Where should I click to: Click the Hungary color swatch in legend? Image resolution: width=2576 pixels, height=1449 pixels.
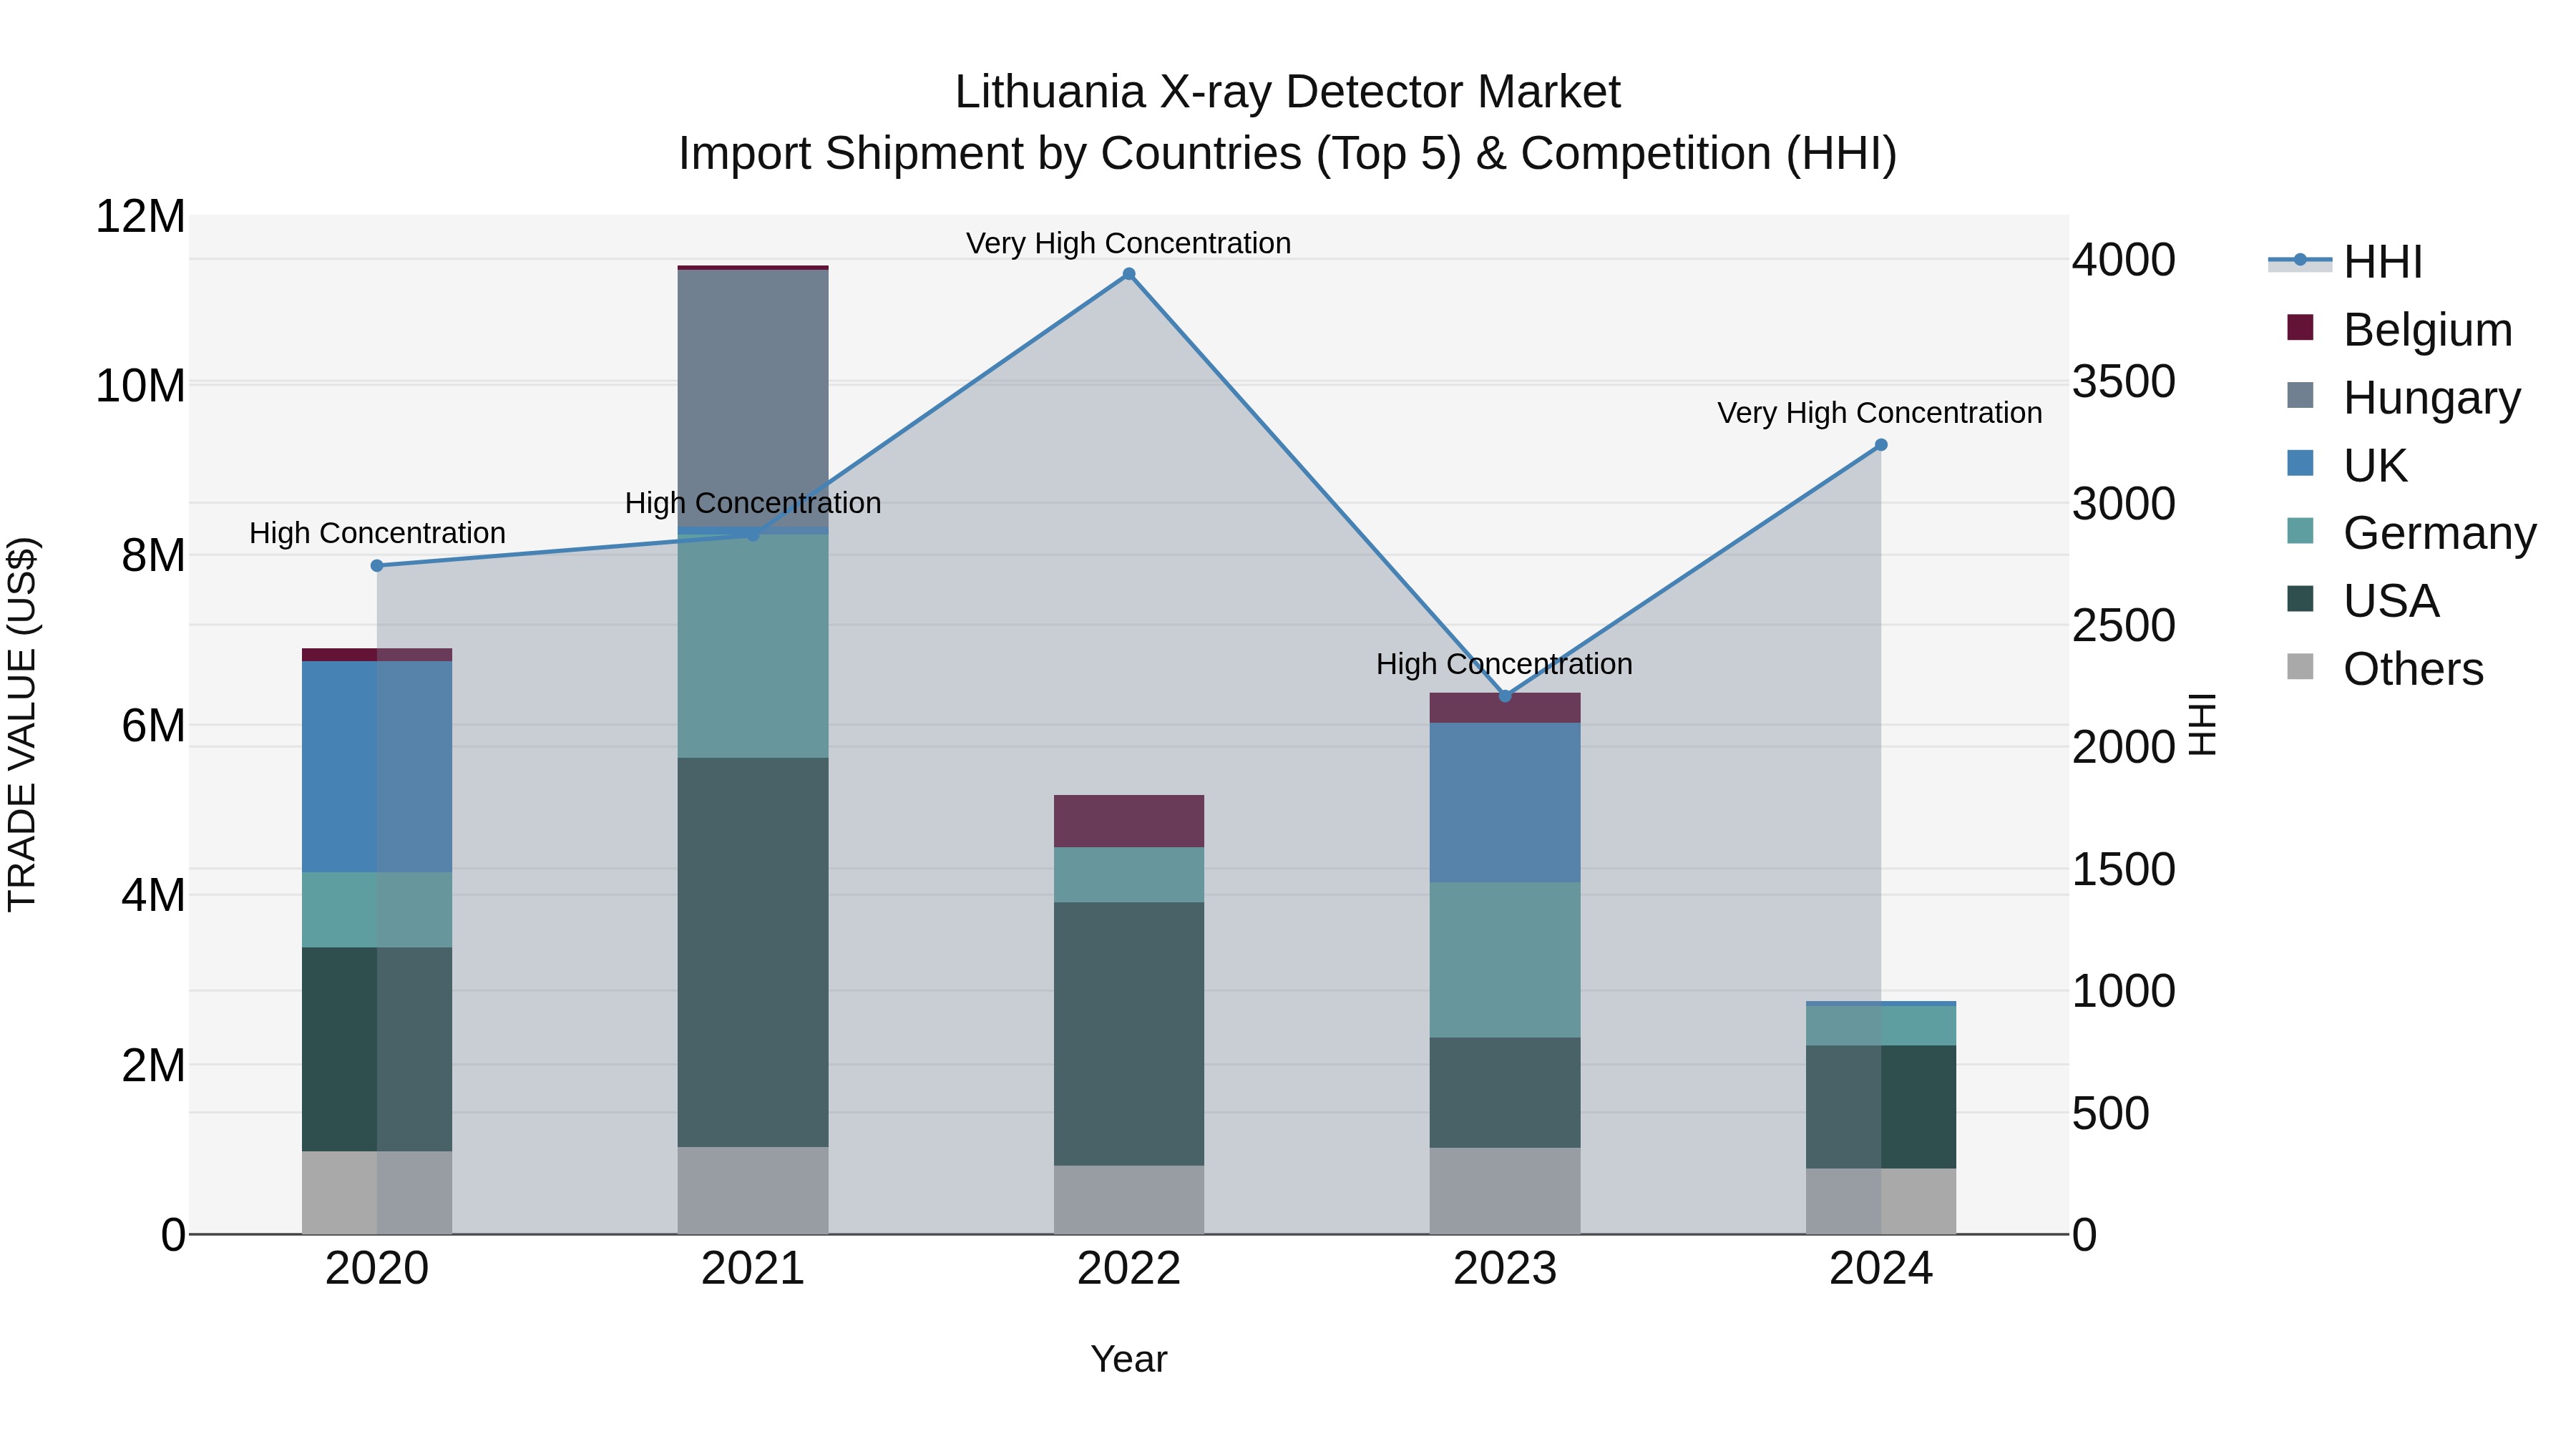[2300, 395]
